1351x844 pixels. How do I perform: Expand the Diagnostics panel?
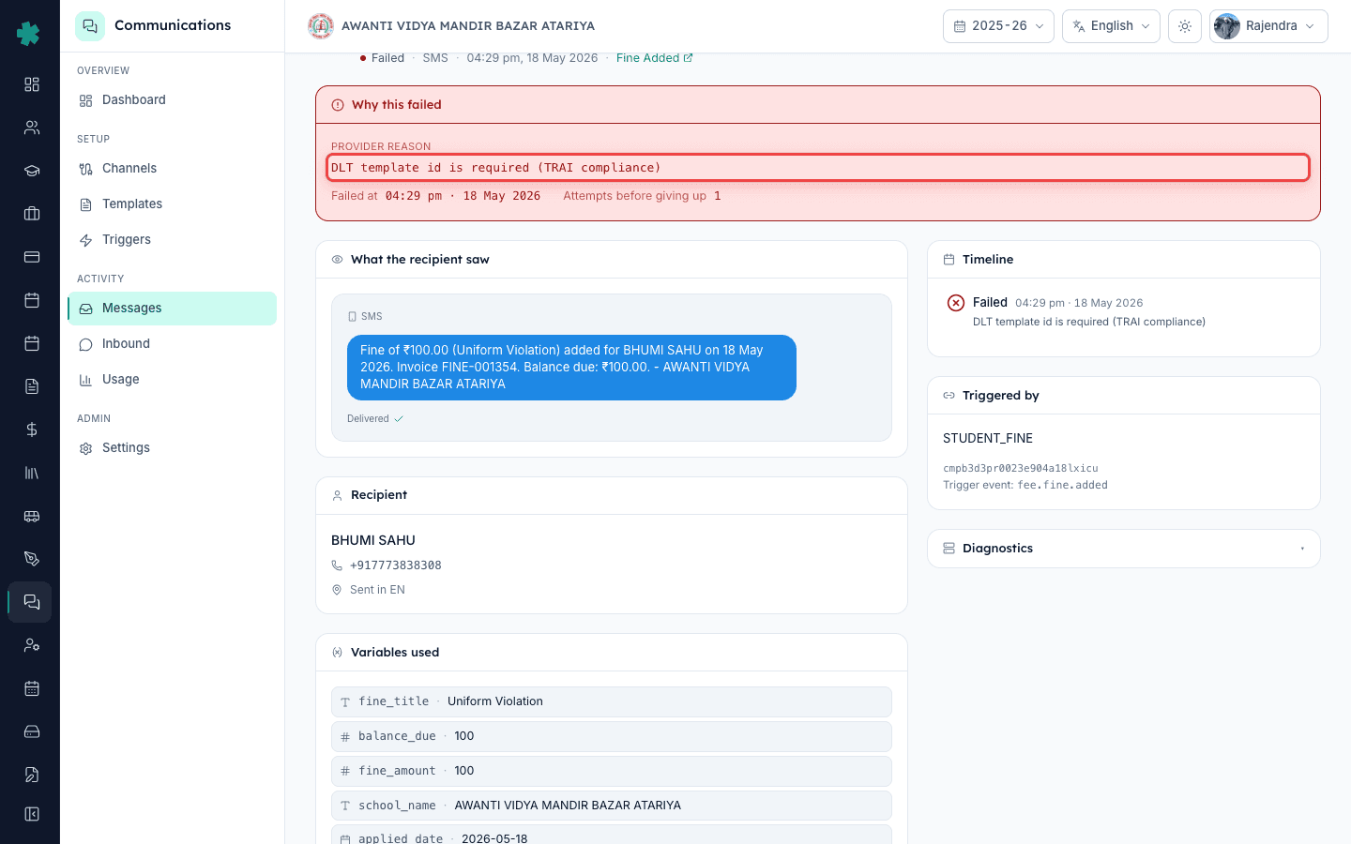click(1124, 549)
